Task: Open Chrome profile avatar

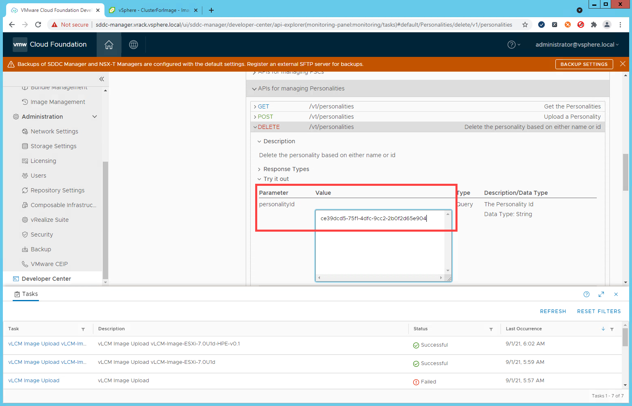Action: click(607, 25)
